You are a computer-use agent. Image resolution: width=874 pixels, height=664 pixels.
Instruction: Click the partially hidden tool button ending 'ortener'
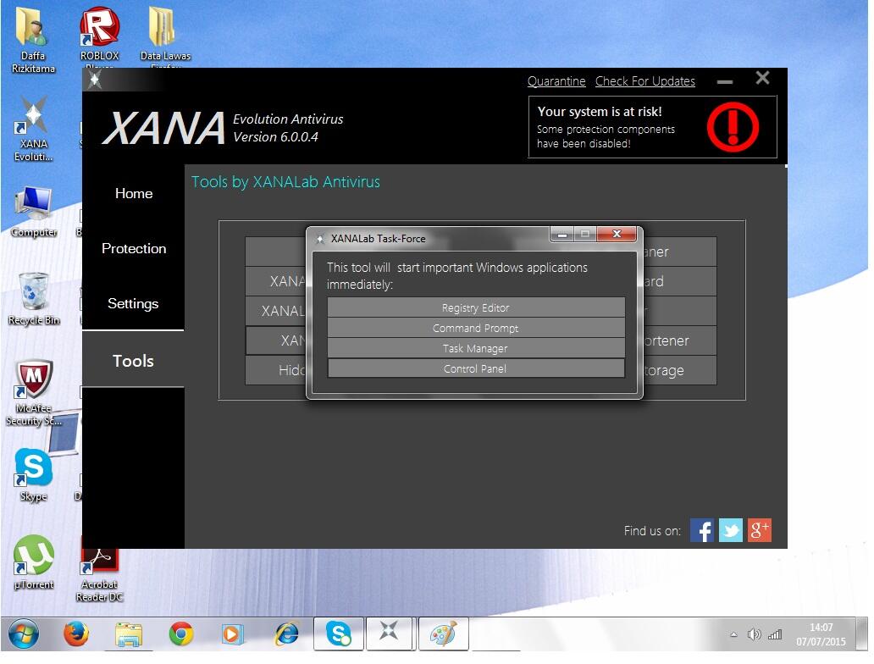pos(679,340)
